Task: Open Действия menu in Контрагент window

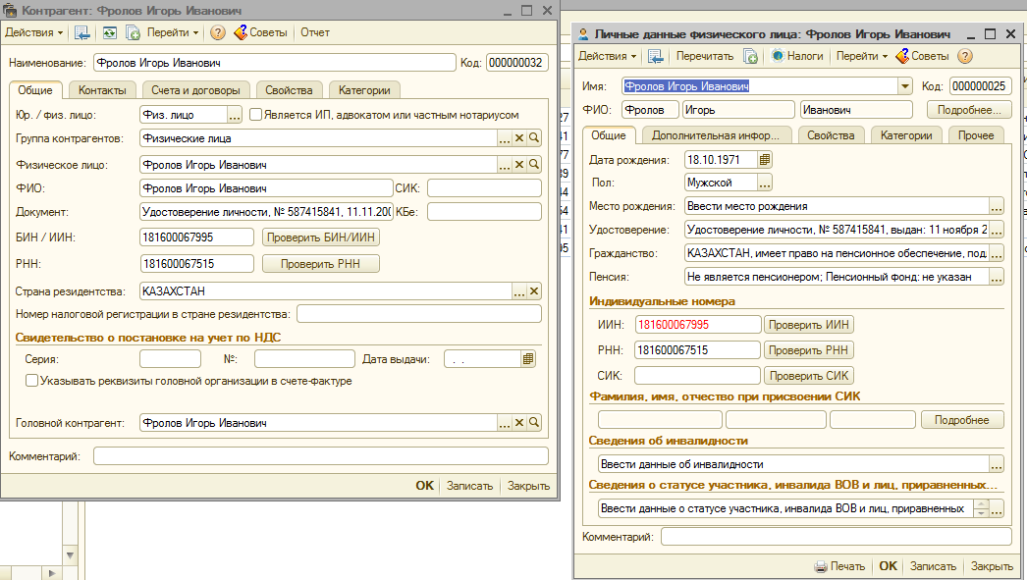Action: pos(34,32)
